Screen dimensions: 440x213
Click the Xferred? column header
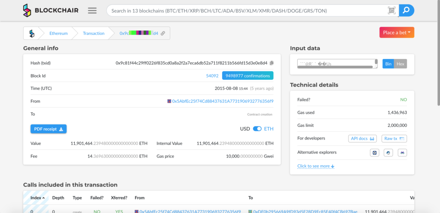click(x=119, y=198)
